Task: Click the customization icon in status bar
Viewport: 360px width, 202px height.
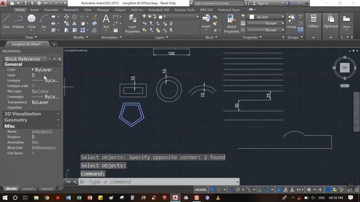Action: (357, 190)
